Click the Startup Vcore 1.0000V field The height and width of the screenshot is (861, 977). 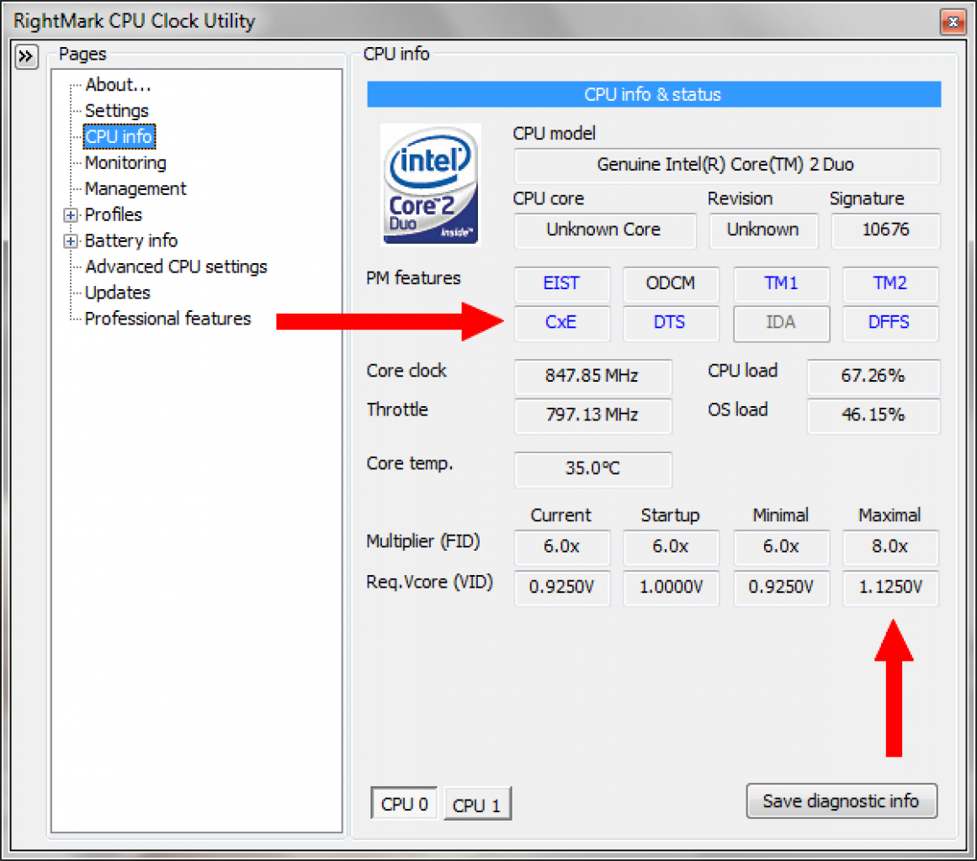(x=671, y=588)
